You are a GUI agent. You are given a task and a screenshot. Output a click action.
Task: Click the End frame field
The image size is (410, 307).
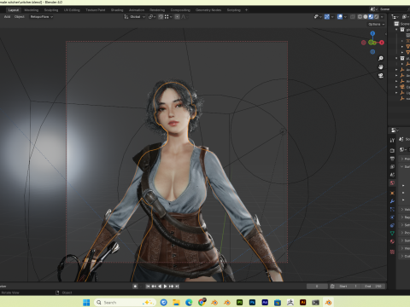click(373, 287)
